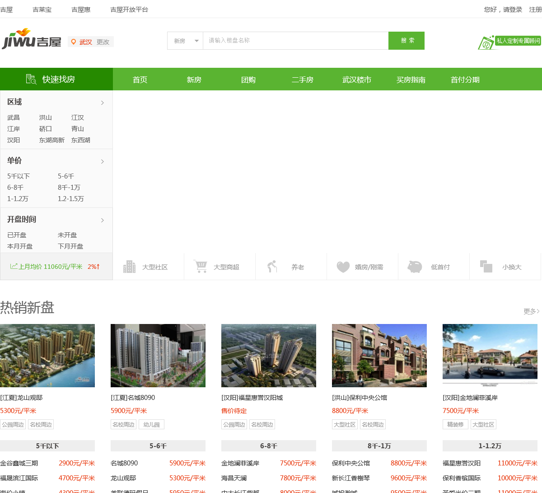Open the 保利中央公馆 property thumbnail
Viewport: 542px width, 493px height.
point(379,356)
